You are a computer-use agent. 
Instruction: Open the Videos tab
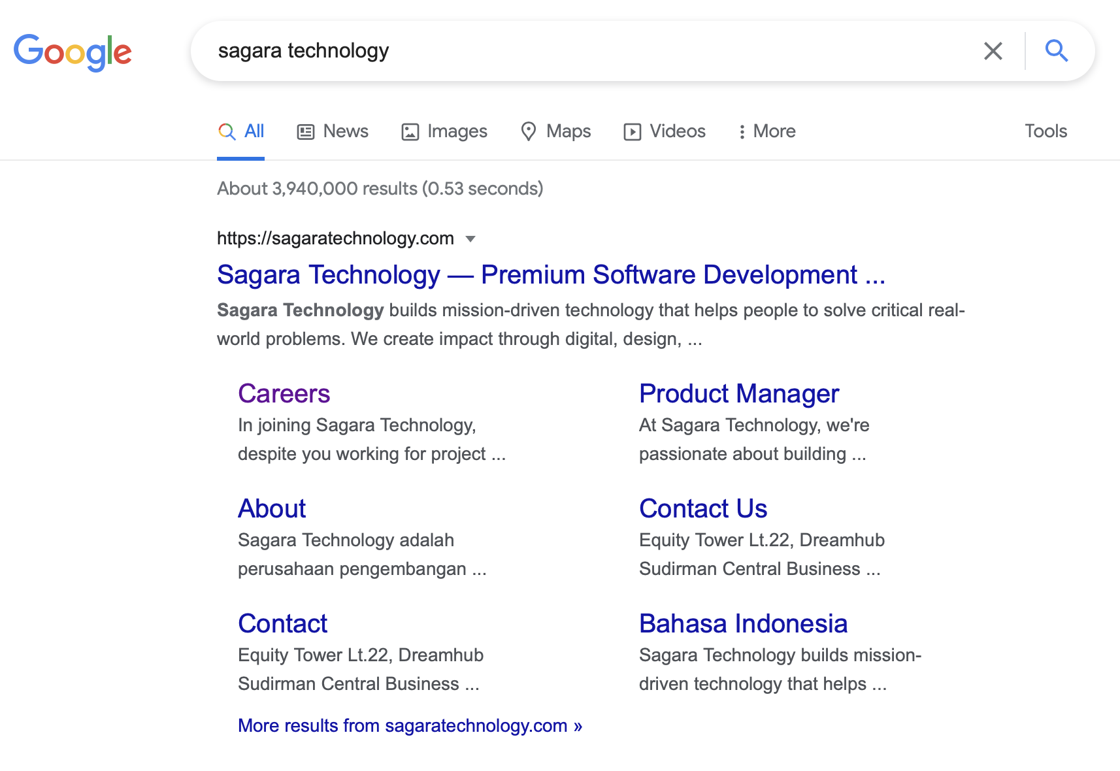pos(665,131)
